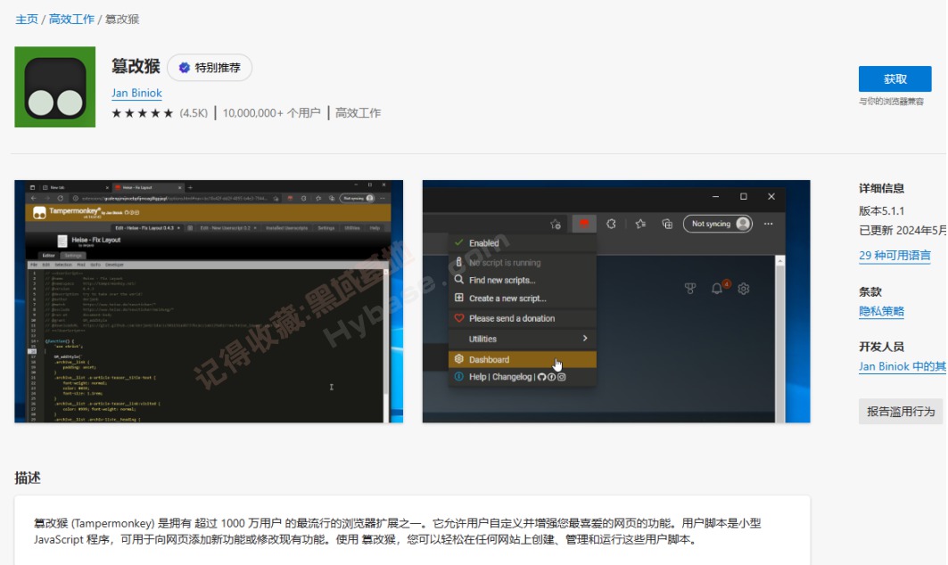This screenshot has height=565, width=948.
Task: Click the Instagram icon in the Help row
Action: [x=562, y=377]
